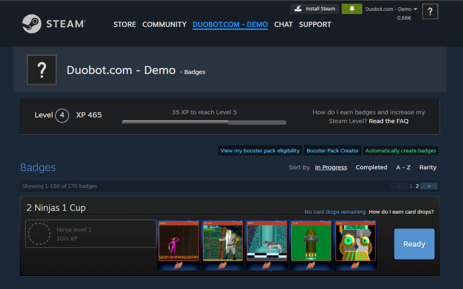Select the Tank trading card
Image resolution: width=463 pixels, height=289 pixels.
(311, 245)
